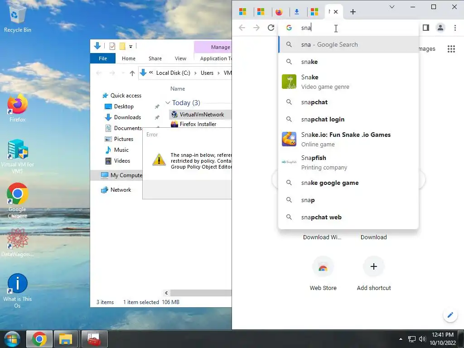This screenshot has height=348, width=464.
Task: Click the red toolbox taskbar icon
Action: 94,339
